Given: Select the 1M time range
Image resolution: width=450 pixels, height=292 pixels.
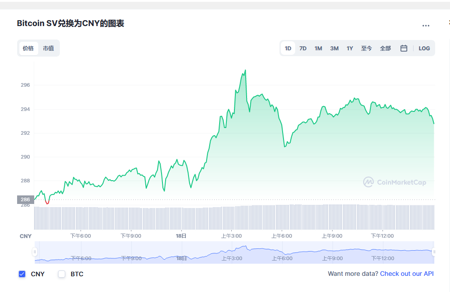Looking at the screenshot, I should click(x=318, y=48).
